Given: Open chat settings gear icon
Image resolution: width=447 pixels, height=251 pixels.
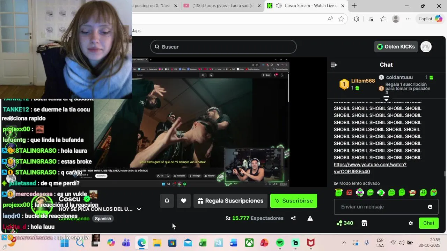Looking at the screenshot, I should pyautogui.click(x=411, y=223).
